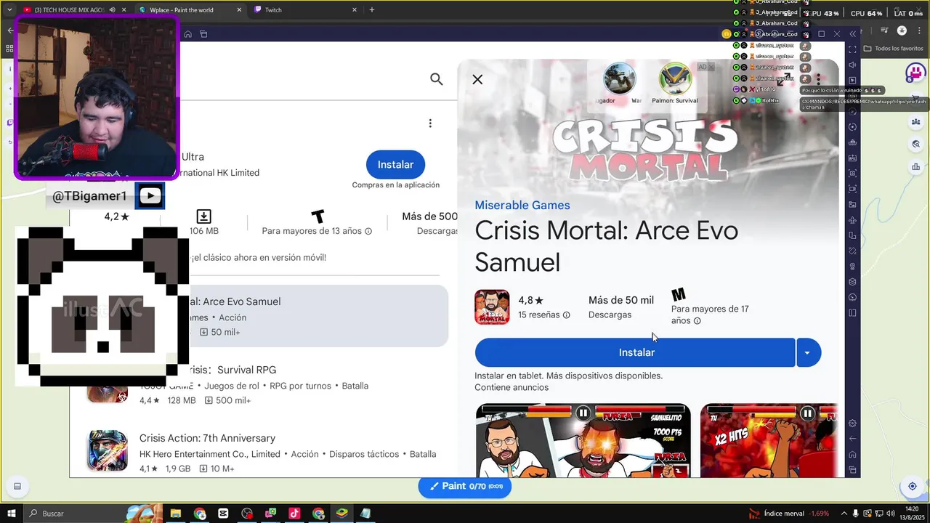
Task: Center Wplace map on my location
Action: 913,486
